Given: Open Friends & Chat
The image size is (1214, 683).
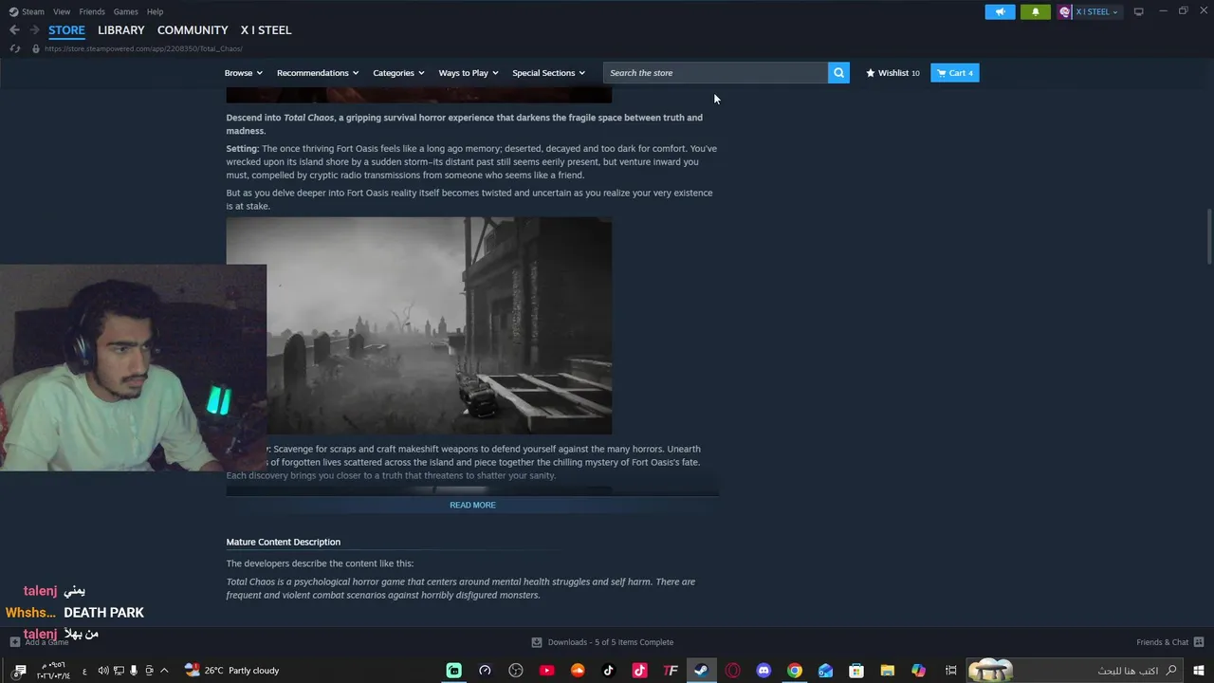Looking at the screenshot, I should [x=1170, y=642].
